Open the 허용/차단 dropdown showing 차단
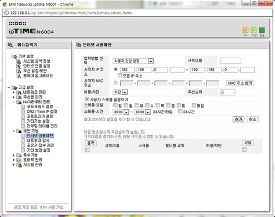The image size is (275, 217). tap(120, 92)
